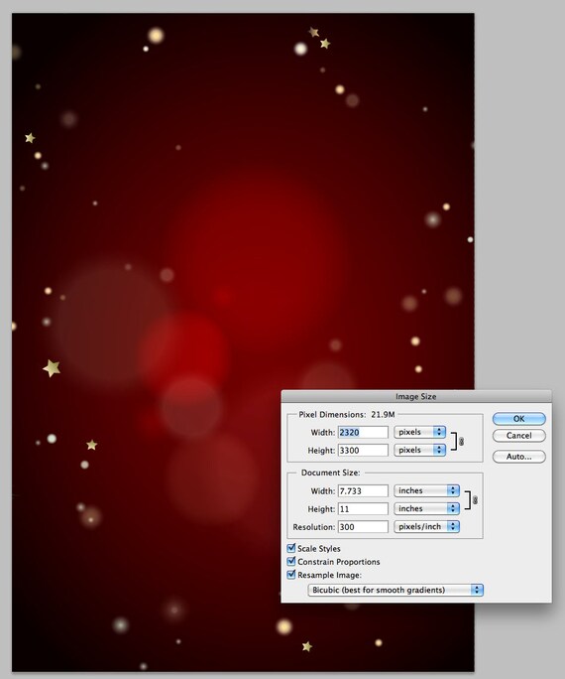
Task: Open the pixels/inch resolution units dropdown
Action: [426, 526]
